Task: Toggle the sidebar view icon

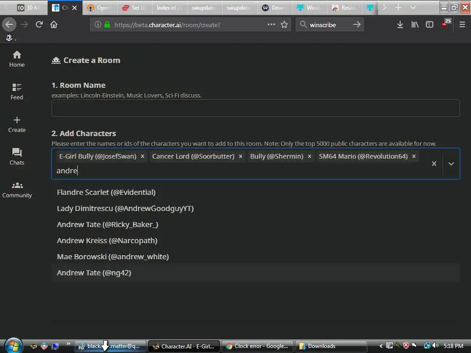Action: [x=430, y=25]
